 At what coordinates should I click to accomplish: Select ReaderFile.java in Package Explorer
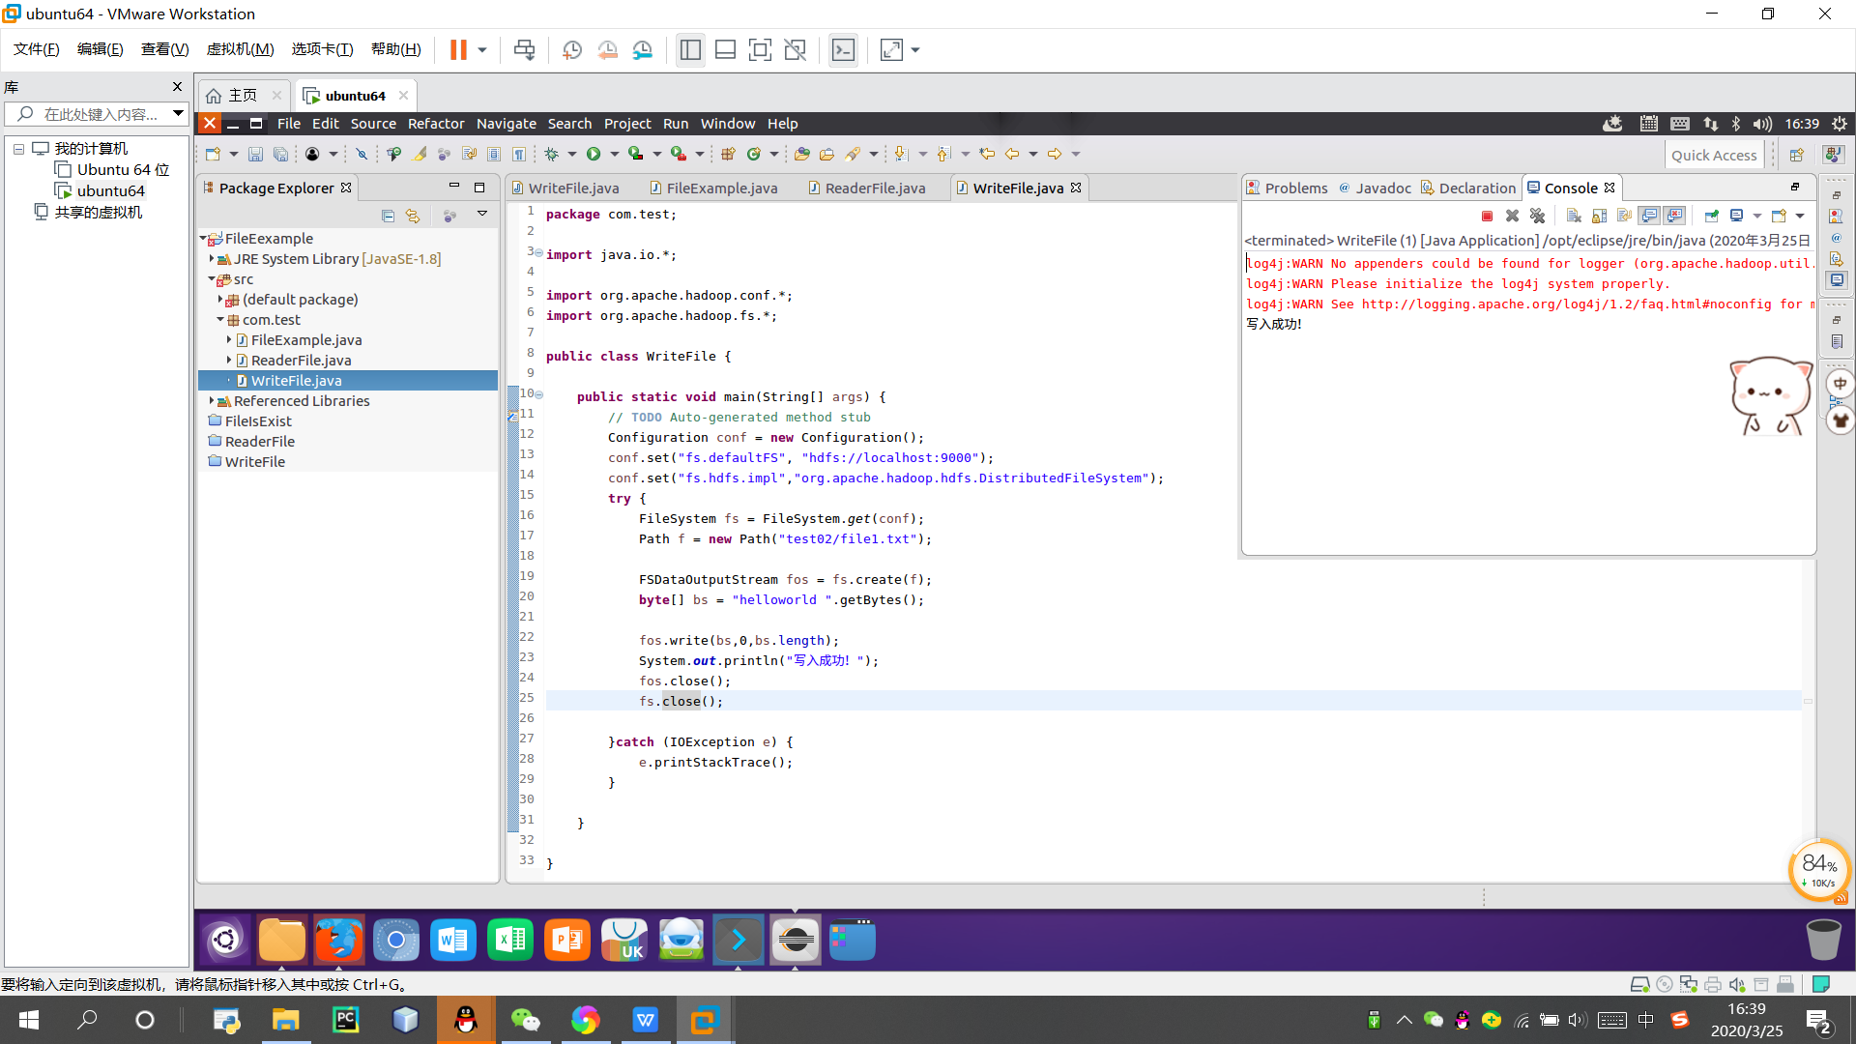point(301,361)
